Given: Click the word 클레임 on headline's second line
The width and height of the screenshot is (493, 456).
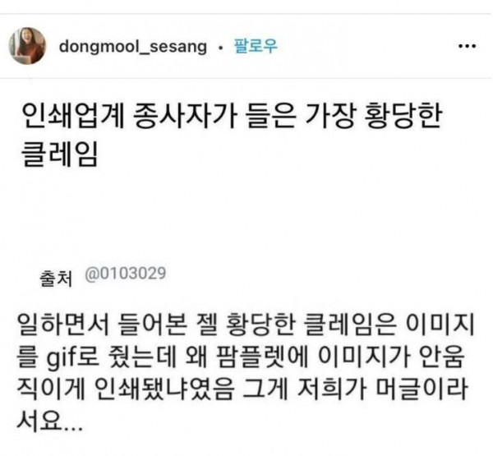Looking at the screenshot, I should pos(60,154).
